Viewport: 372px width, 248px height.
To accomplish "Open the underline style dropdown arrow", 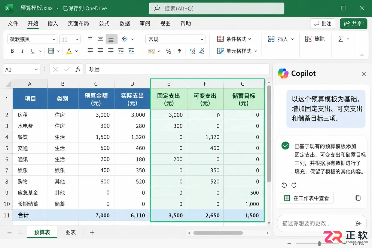I will [x=40, y=51].
